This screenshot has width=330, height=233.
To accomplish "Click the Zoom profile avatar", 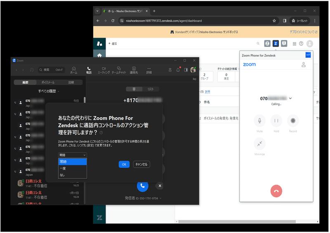I will [193, 70].
